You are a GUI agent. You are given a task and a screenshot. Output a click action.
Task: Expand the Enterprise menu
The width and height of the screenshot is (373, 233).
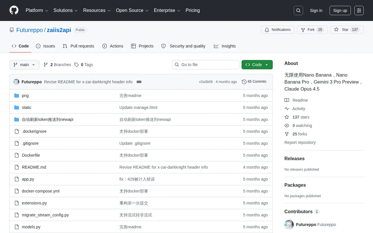point(167,10)
